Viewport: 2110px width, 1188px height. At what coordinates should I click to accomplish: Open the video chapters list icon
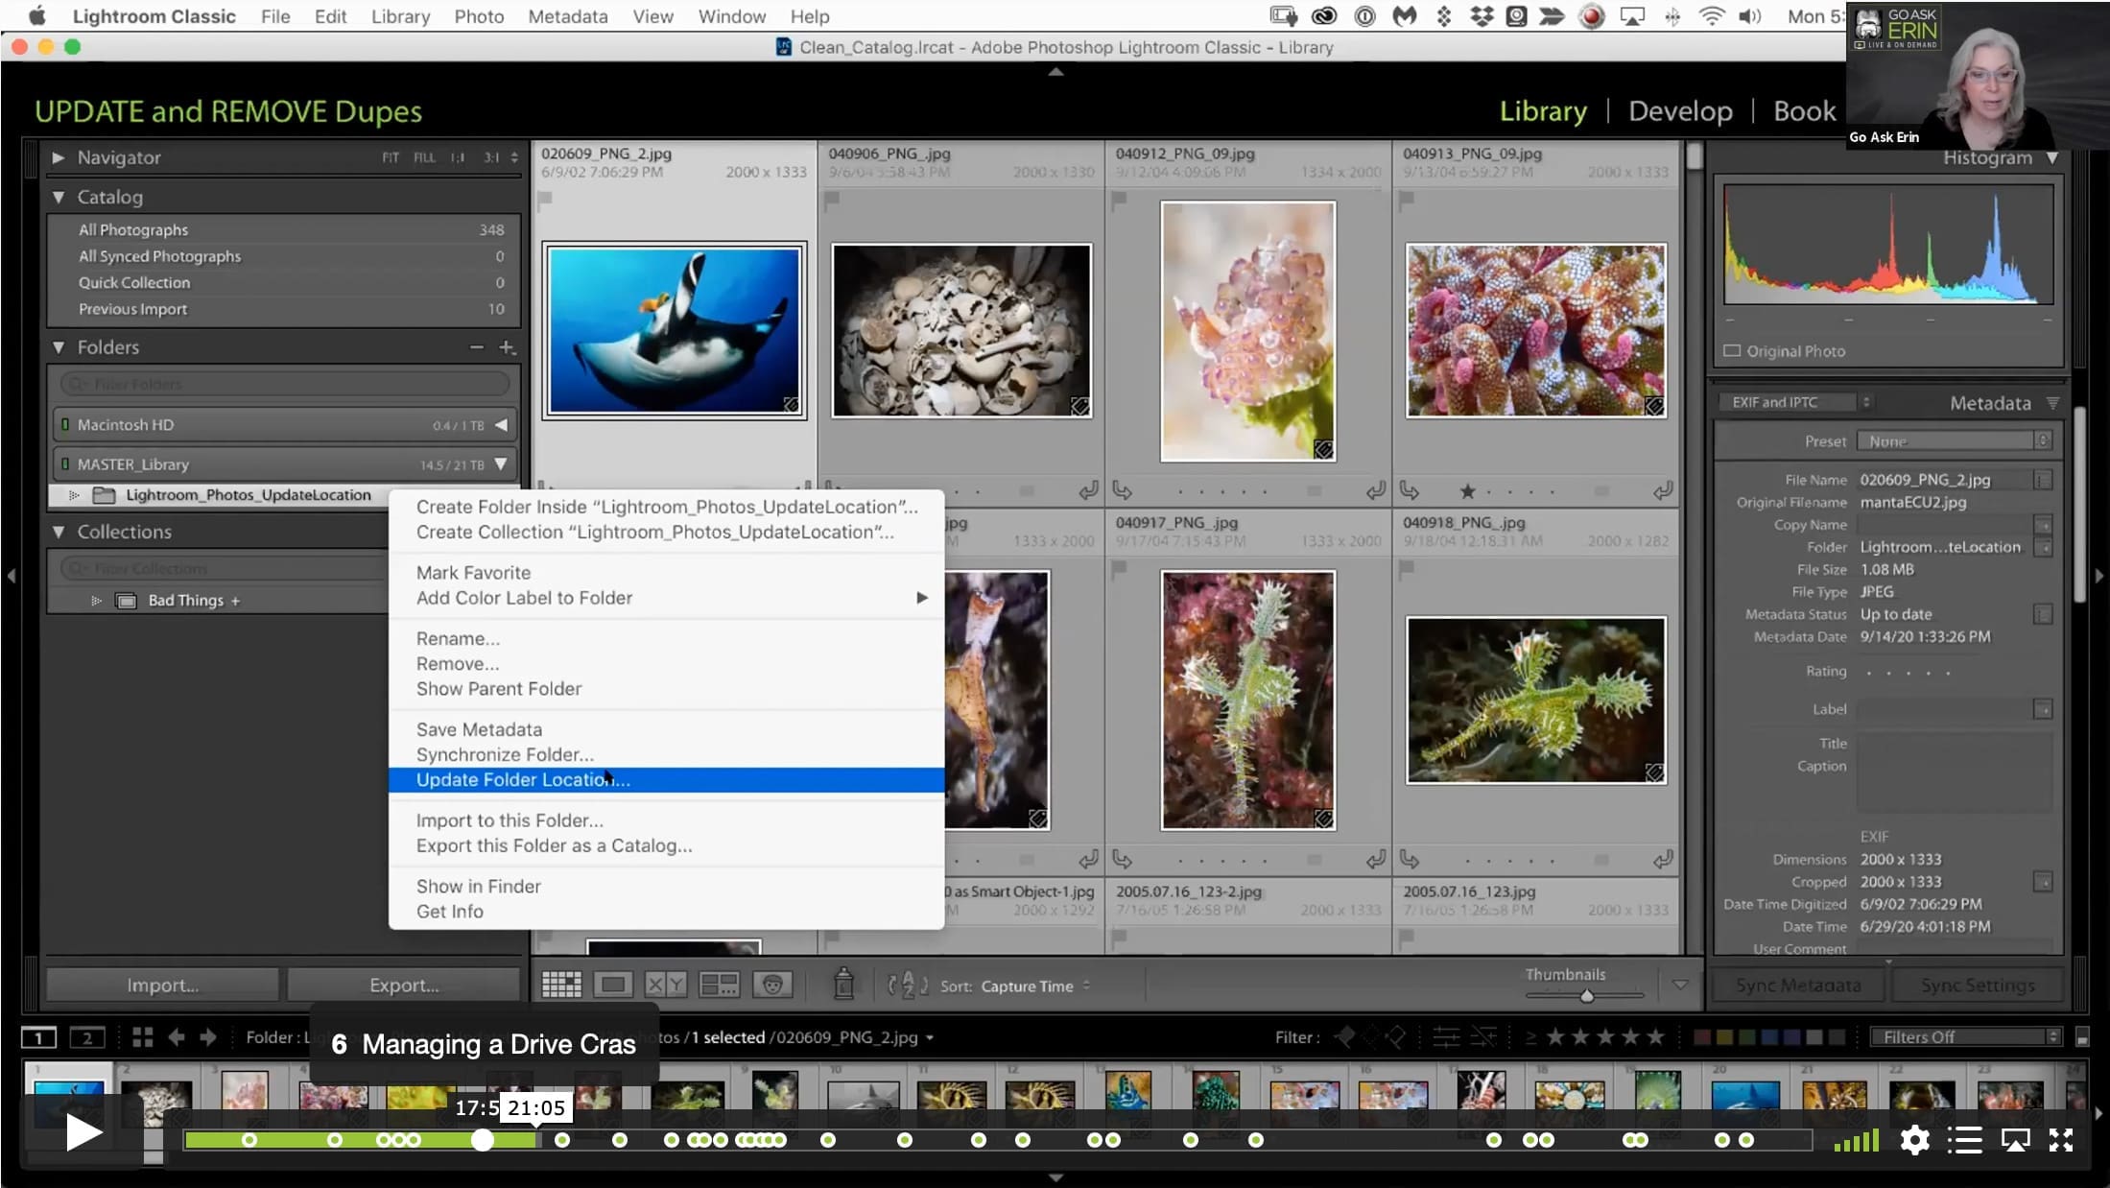click(x=1964, y=1140)
